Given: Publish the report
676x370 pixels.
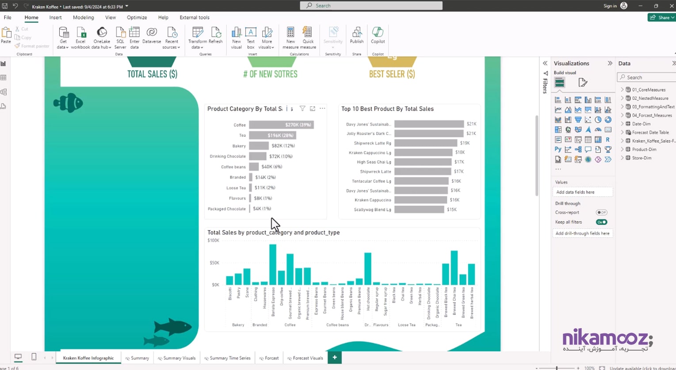Looking at the screenshot, I should coord(357,36).
